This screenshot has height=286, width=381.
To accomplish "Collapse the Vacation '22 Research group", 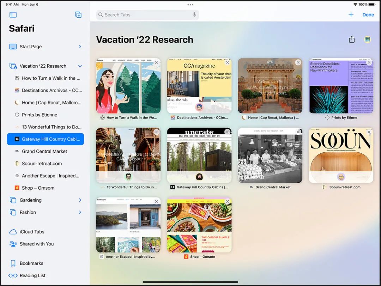I will coord(80,66).
